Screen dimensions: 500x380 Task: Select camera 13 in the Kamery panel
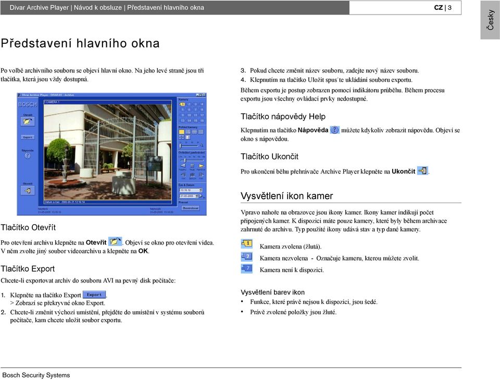coord(182,120)
